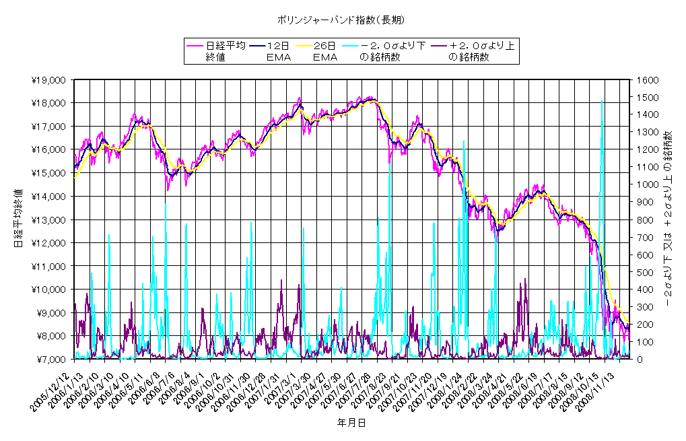Select the 12日EMA legend label
Image resolution: width=686 pixels, height=441 pixels.
[279, 51]
